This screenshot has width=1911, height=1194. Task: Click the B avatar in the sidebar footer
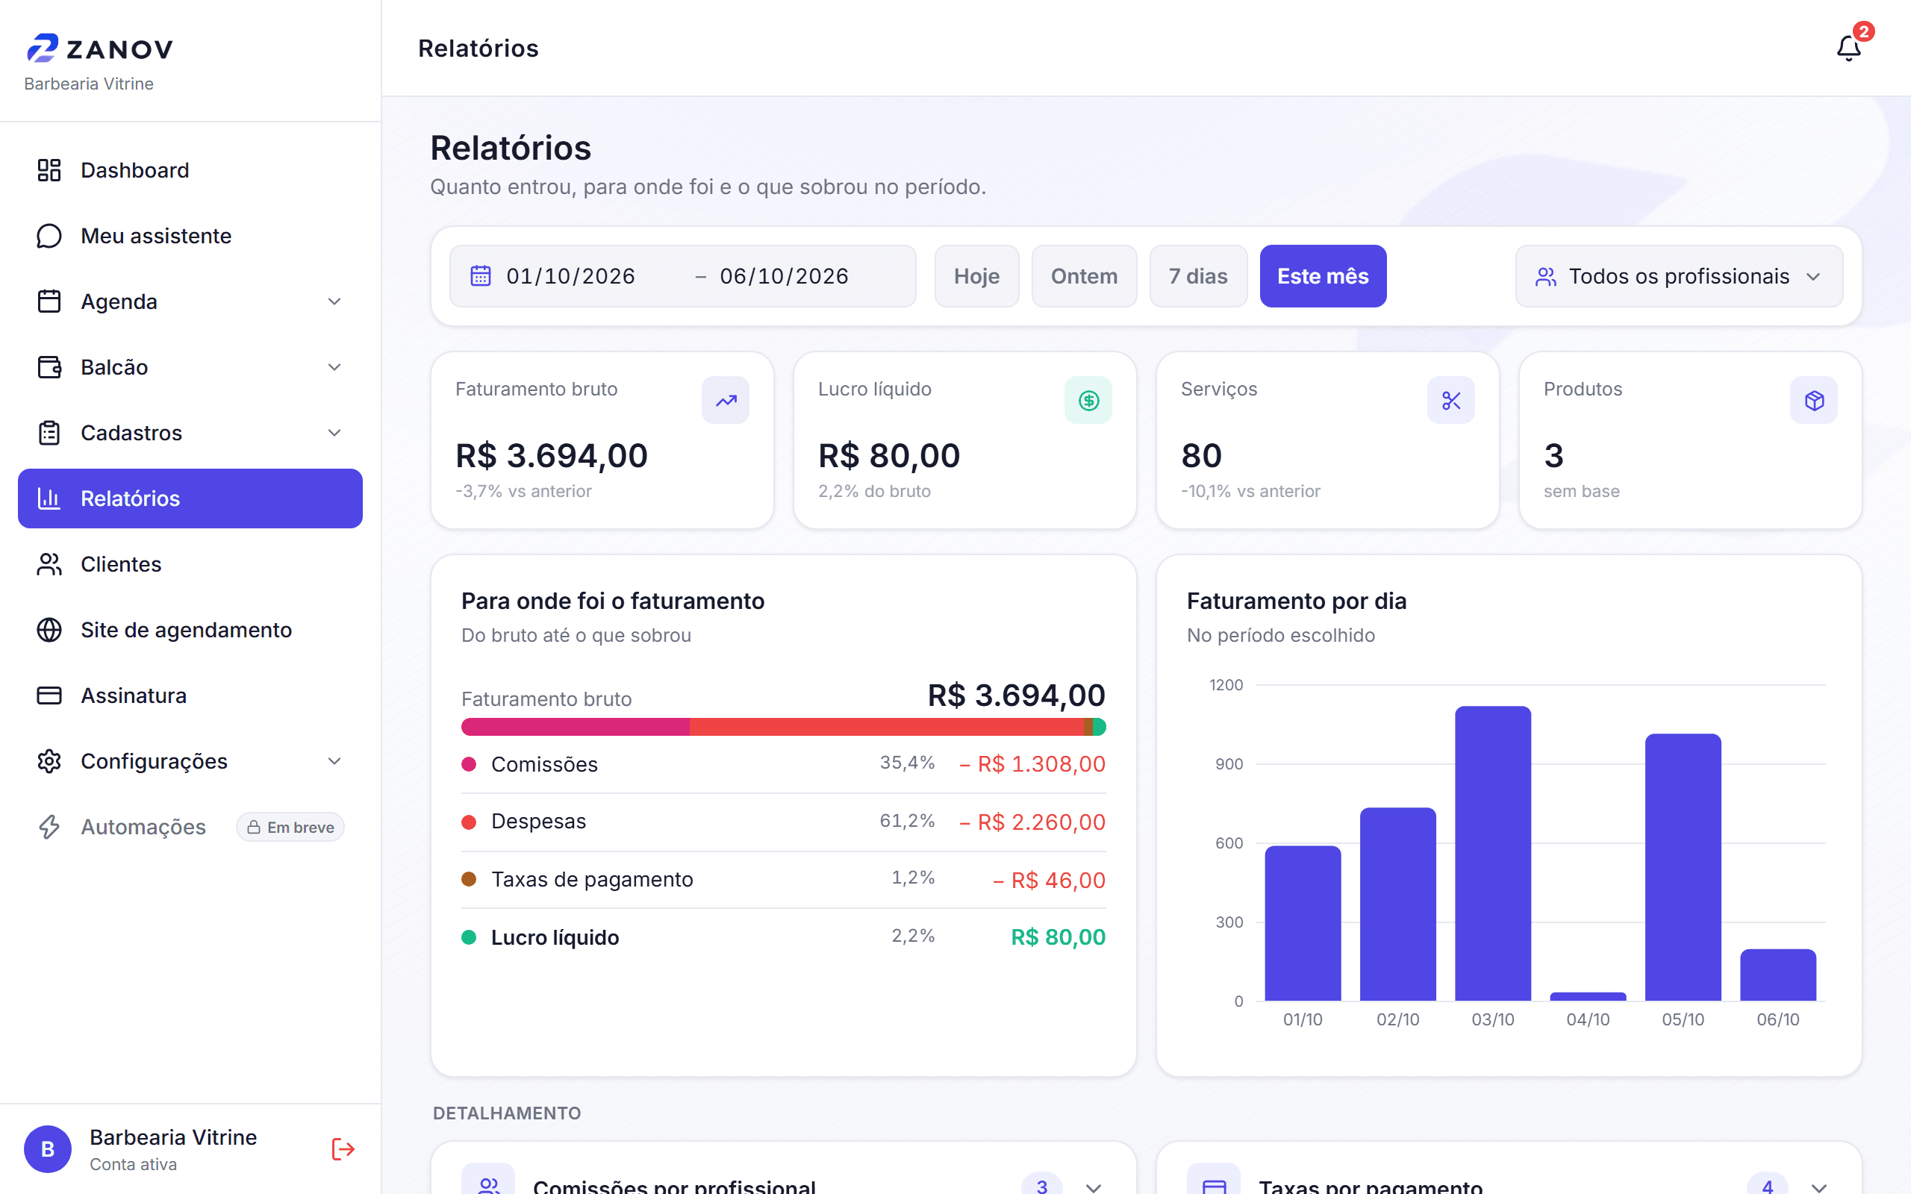coord(47,1149)
